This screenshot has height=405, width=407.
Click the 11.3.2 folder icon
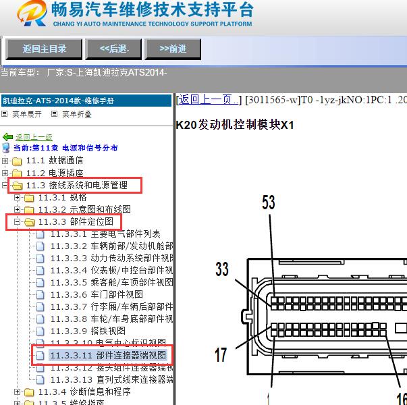pyautogui.click(x=29, y=210)
